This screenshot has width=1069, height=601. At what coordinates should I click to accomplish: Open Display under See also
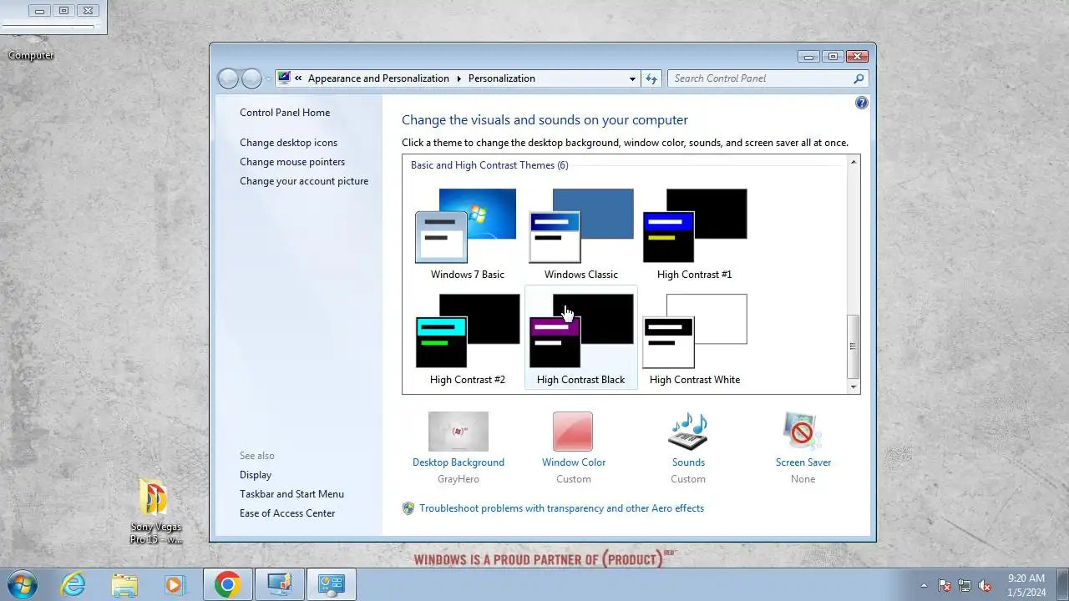click(256, 475)
